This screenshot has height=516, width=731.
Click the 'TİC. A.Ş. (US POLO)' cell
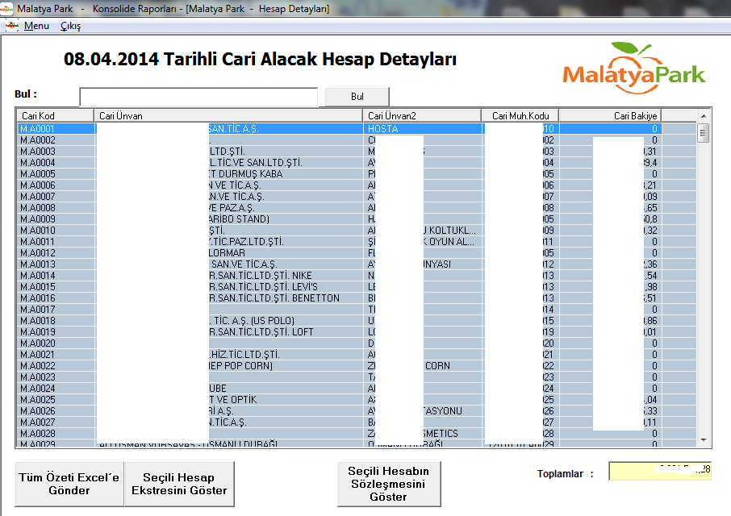[x=253, y=320]
